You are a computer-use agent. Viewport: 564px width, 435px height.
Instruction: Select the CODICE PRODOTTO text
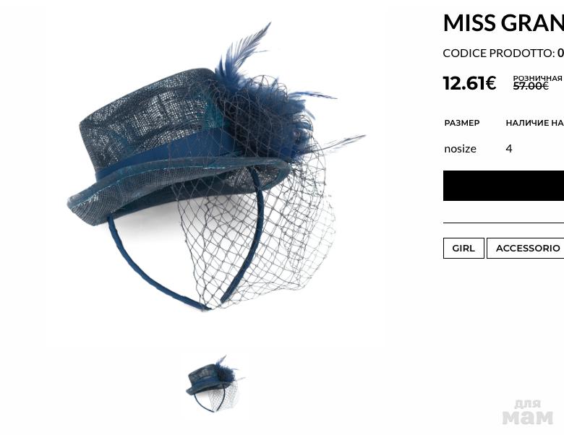point(499,53)
